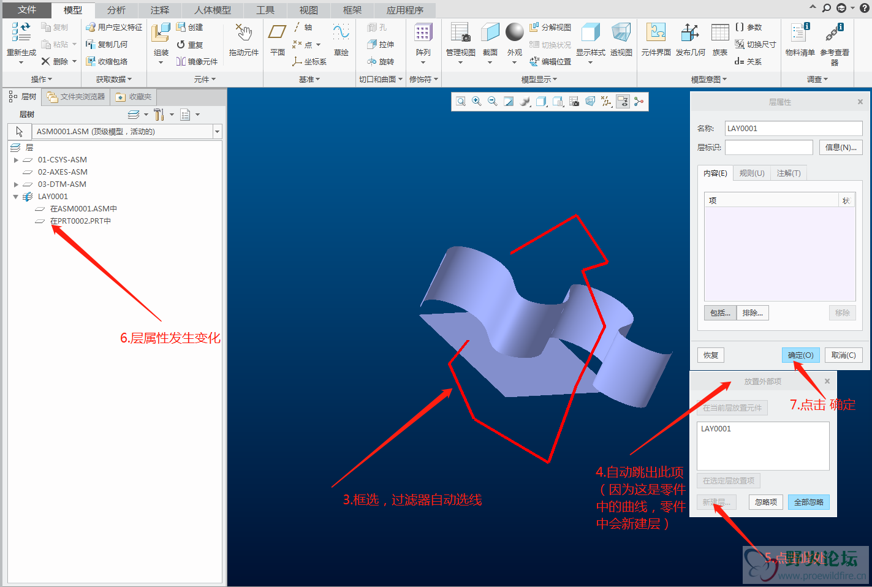
Task: Click the Ignore All (全部忽略) button
Action: [x=808, y=502]
